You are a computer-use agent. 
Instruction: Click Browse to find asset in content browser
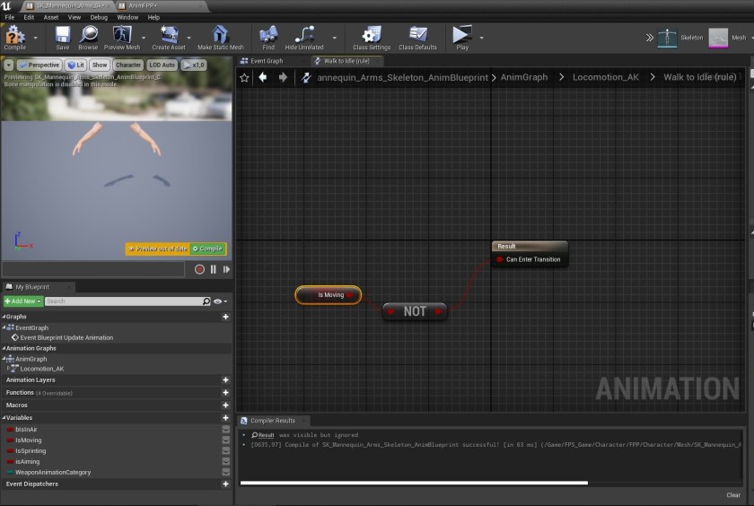tap(88, 36)
